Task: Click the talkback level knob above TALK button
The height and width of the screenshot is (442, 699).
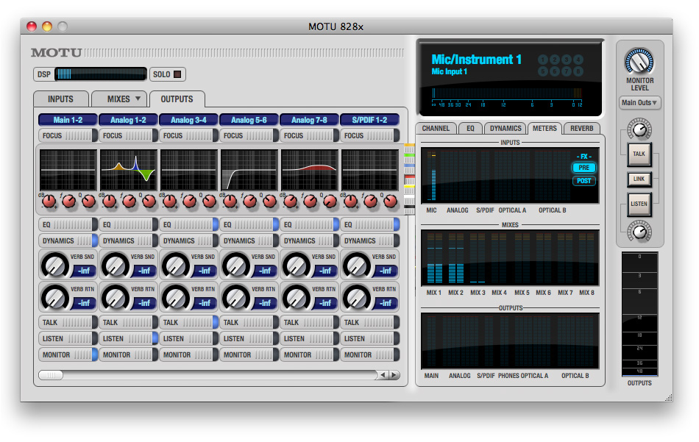Action: pyautogui.click(x=639, y=131)
